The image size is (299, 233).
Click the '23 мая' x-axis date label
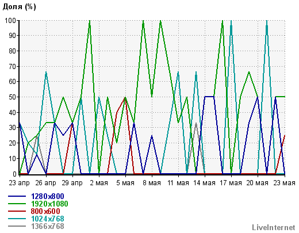[x=285, y=183]
